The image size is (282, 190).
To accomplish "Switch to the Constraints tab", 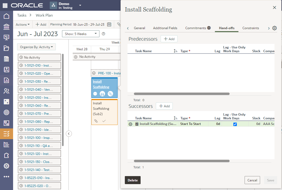I will 250,28.
